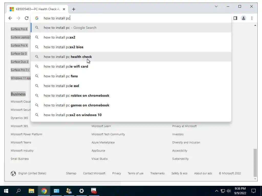The width and height of the screenshot is (262, 196).
Task: Choose suggestion 'how to install pcsx2'
Action: (x=131, y=37)
